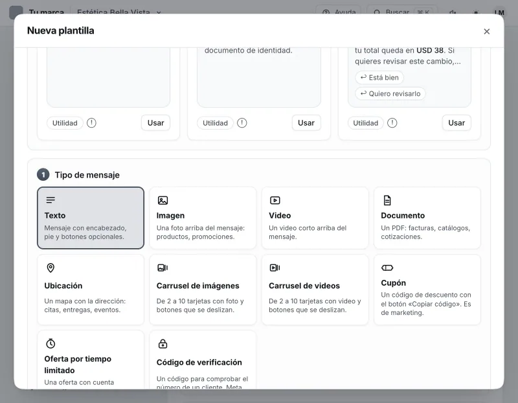Click the file icon on Documento card

(387, 200)
